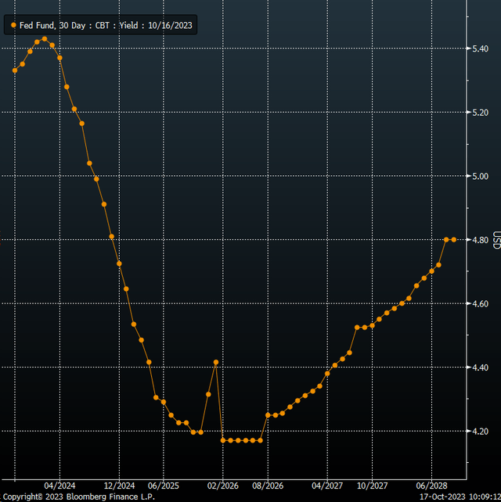Click the 08/2026 x-axis date label

[268, 485]
